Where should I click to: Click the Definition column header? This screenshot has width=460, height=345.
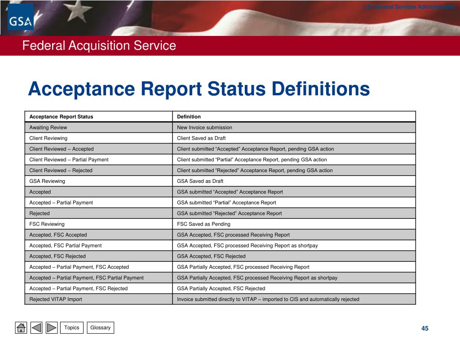294,117
